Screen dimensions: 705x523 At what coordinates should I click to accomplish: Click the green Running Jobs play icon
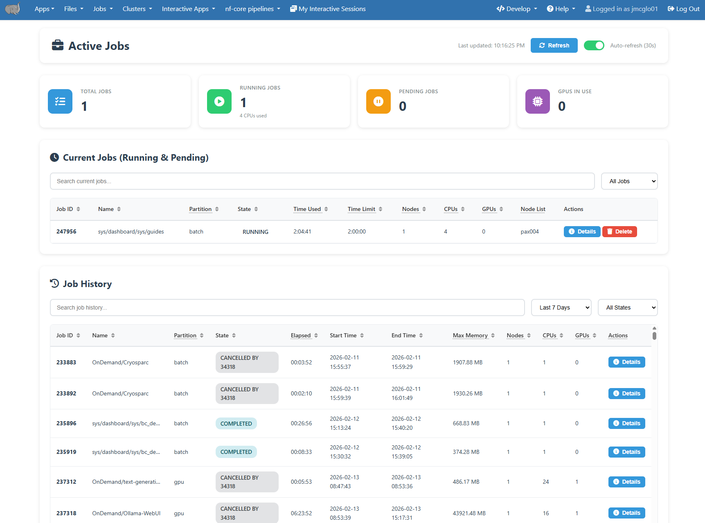[x=219, y=101]
